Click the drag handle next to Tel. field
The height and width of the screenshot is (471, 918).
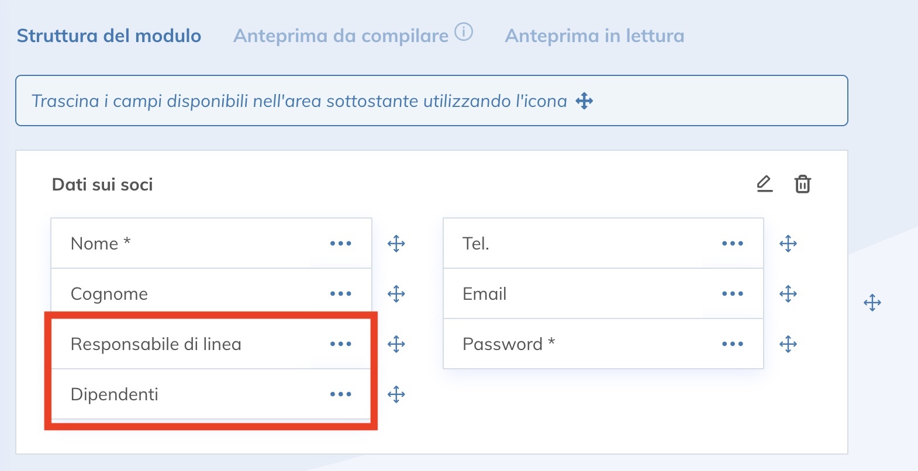[788, 244]
